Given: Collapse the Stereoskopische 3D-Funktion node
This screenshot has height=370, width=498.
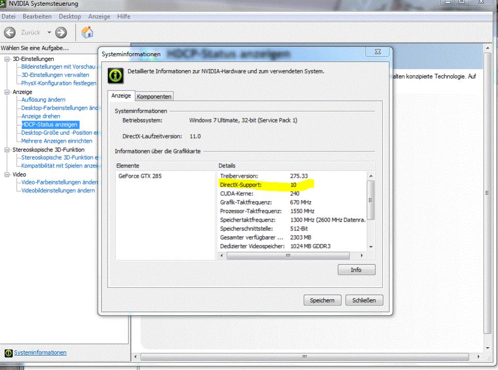Looking at the screenshot, I should point(7,150).
